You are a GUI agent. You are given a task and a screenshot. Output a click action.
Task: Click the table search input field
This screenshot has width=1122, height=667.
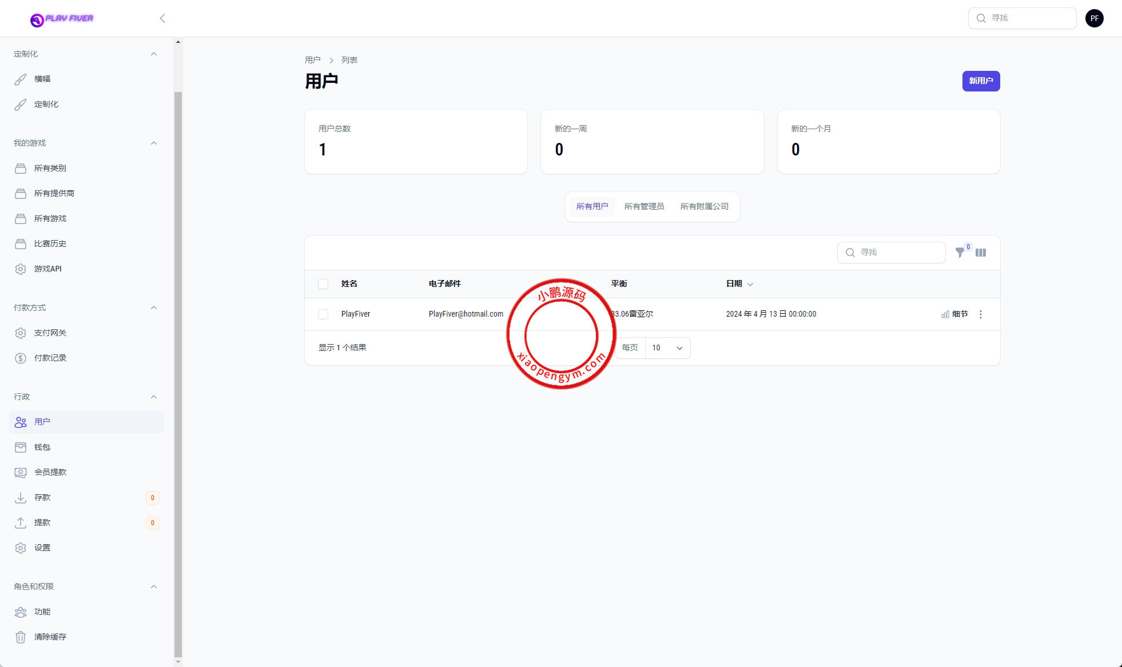point(898,253)
